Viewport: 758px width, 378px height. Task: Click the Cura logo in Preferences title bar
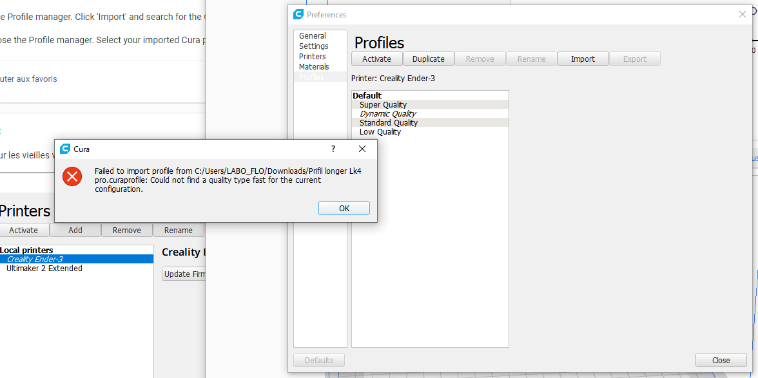(x=298, y=14)
